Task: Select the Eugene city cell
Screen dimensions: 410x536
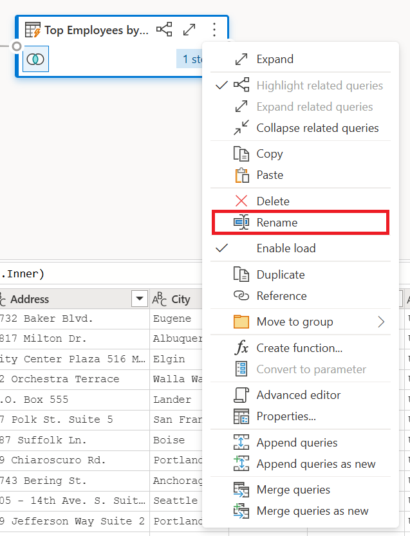Action: 176,319
